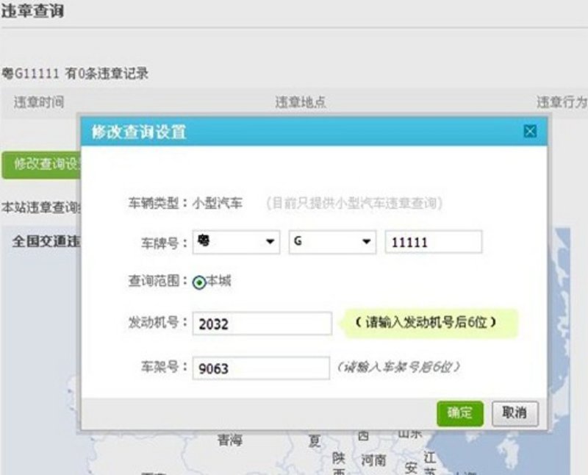This screenshot has width=588, height=475.
Task: Click the plate number field containing 11111
Action: click(433, 242)
